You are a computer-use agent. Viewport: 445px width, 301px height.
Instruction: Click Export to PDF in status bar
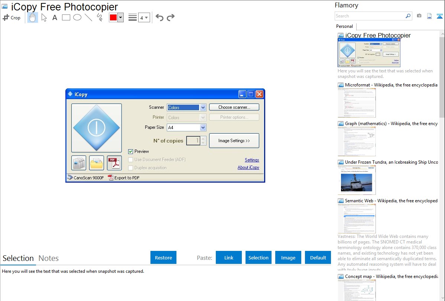124,177
